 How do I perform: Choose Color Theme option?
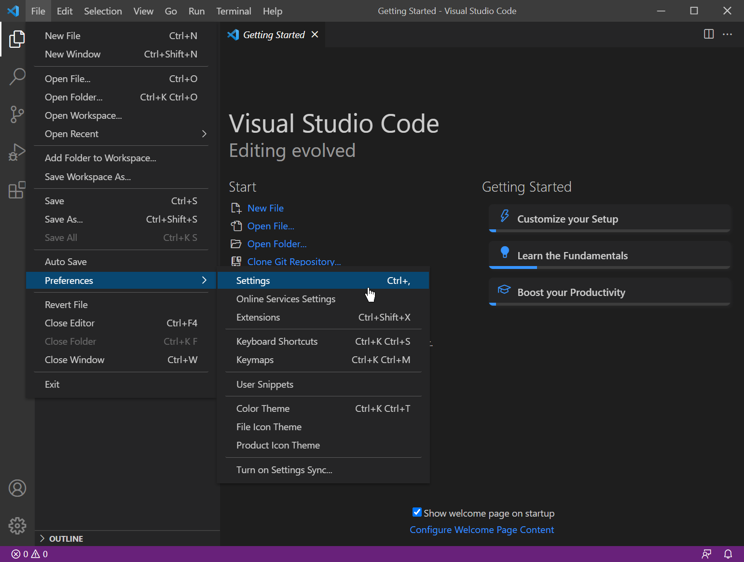(323, 408)
